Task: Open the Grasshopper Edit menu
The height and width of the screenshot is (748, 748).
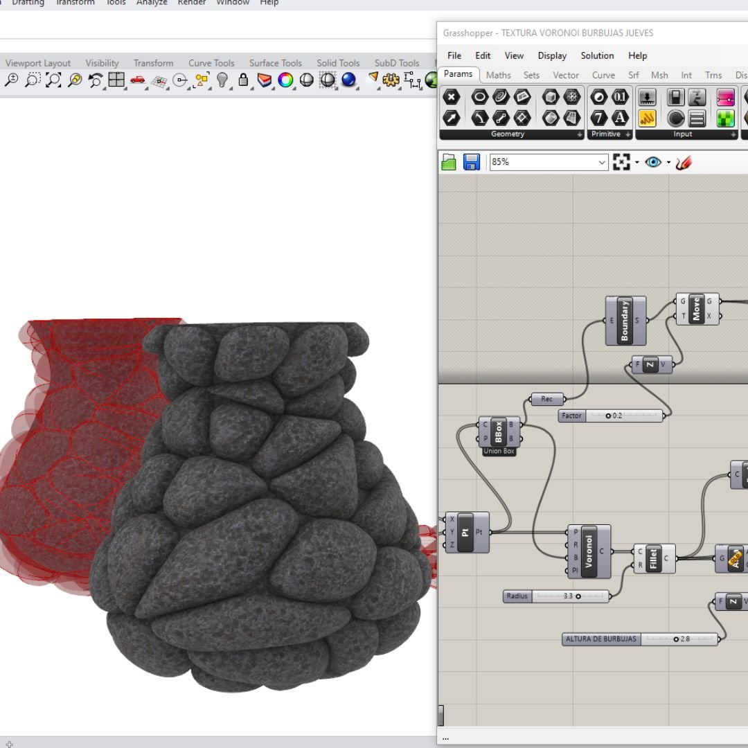Action: pyautogui.click(x=483, y=56)
